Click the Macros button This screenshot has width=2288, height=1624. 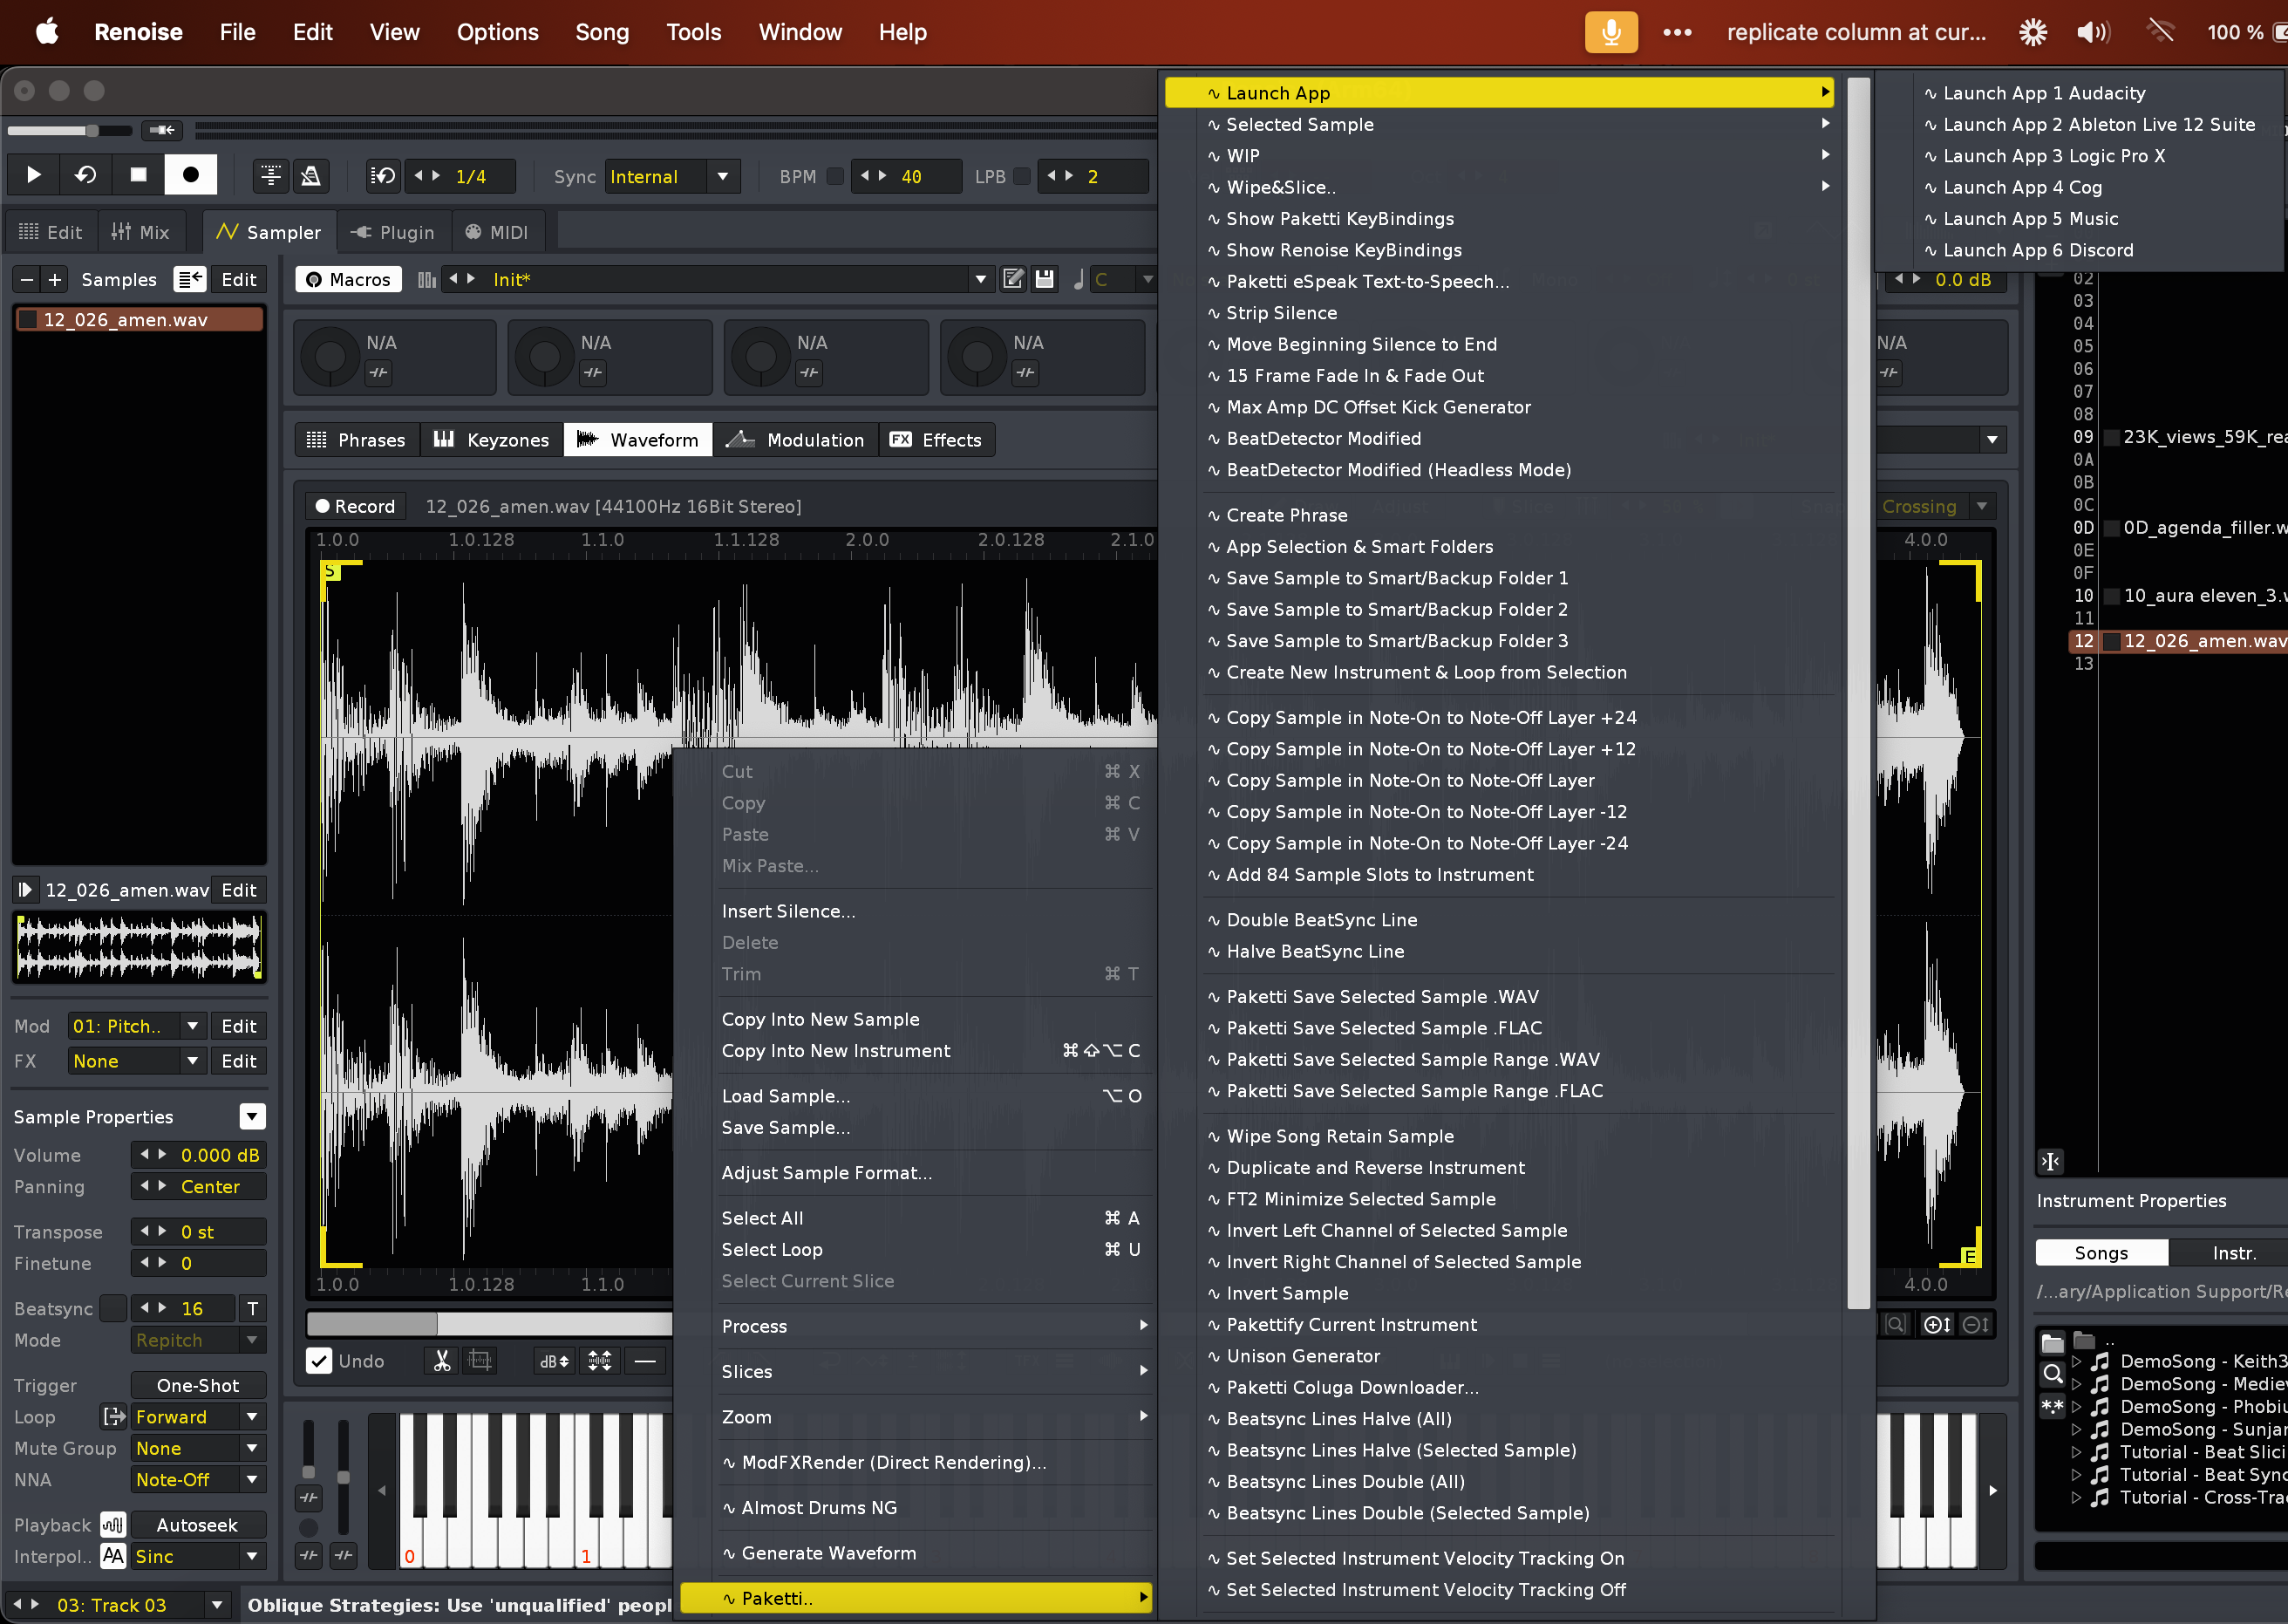348,280
